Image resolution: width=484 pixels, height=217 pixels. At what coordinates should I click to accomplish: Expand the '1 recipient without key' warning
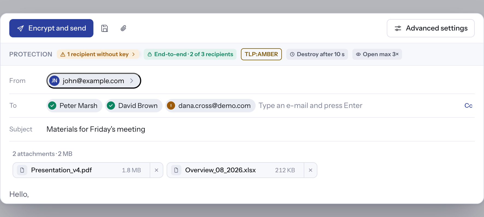[x=98, y=54]
